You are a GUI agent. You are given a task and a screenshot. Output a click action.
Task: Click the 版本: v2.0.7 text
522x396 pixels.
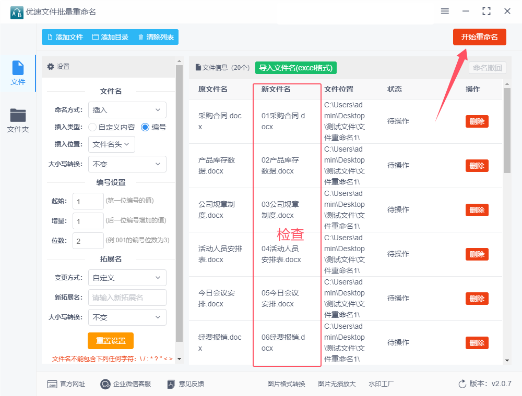pos(490,383)
